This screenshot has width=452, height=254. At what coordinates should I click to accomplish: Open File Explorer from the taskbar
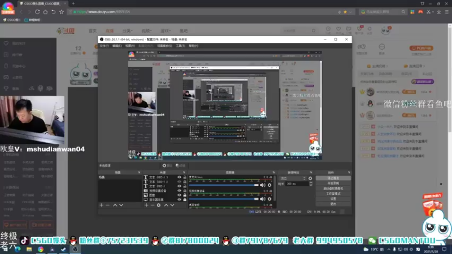coord(29,249)
